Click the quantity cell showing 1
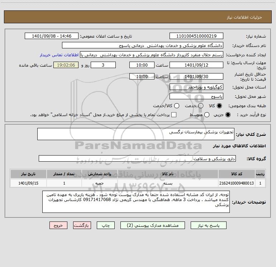 [64, 183]
